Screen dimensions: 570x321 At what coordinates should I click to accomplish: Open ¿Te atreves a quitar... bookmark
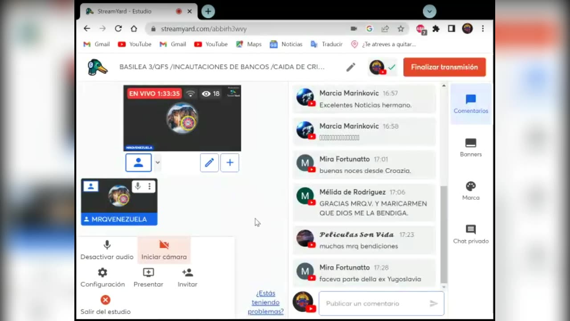pos(383,44)
